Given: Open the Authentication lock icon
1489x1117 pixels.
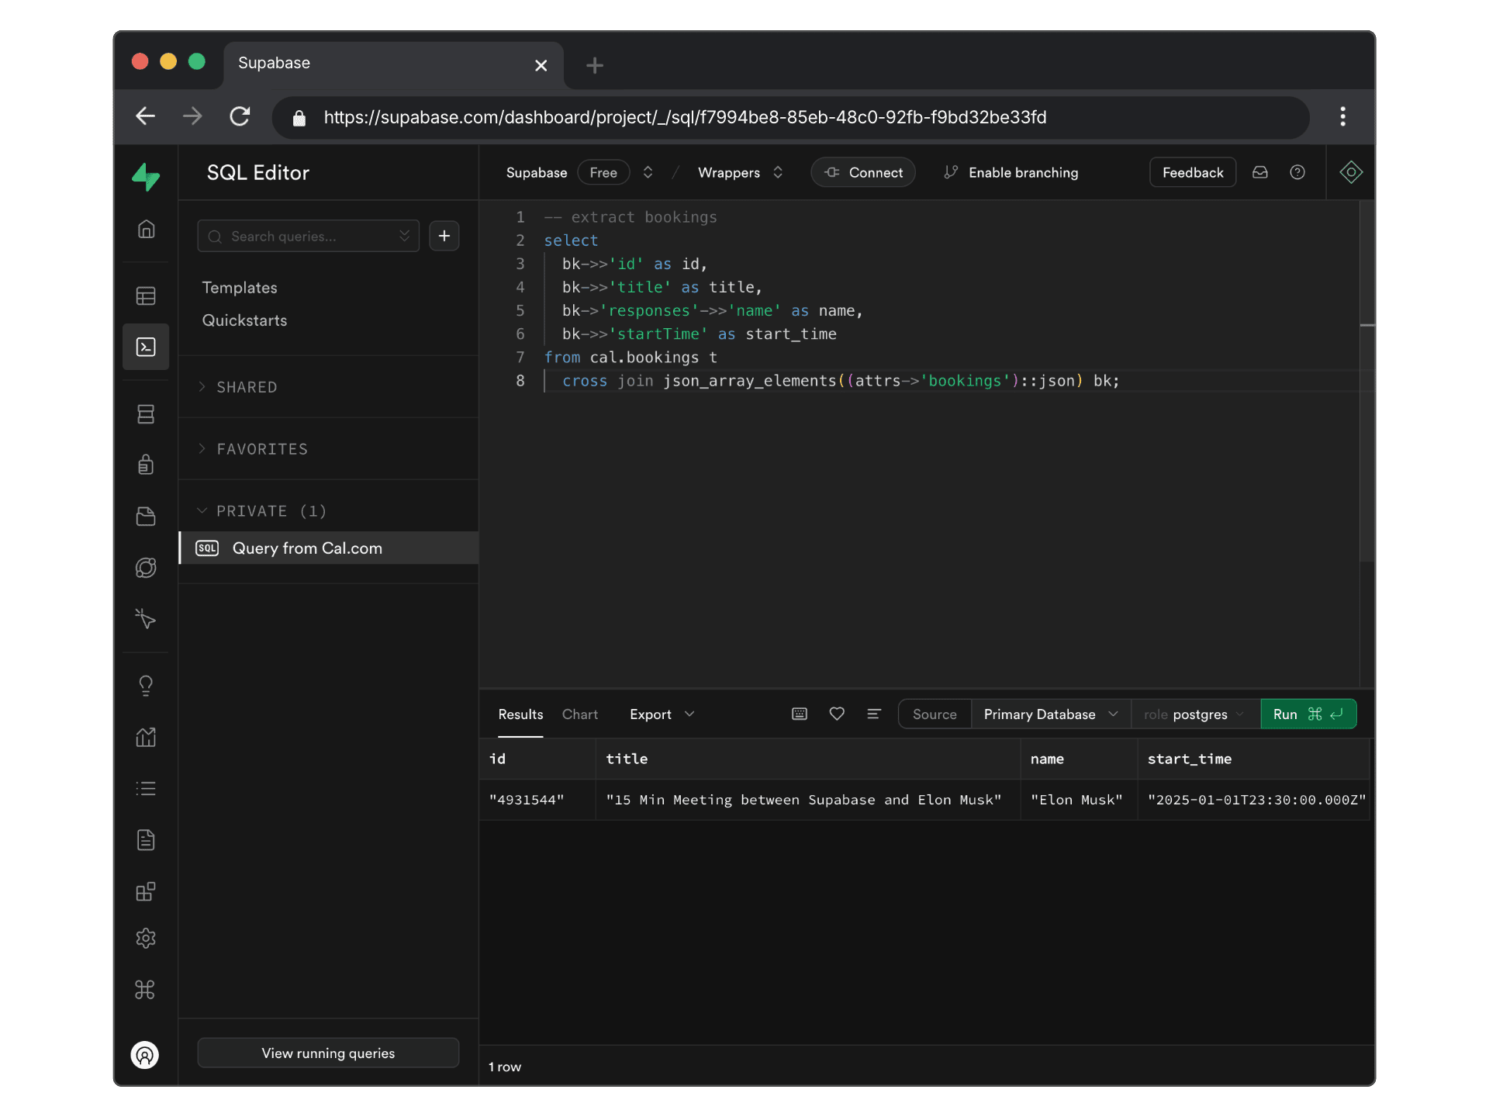Looking at the screenshot, I should (146, 465).
